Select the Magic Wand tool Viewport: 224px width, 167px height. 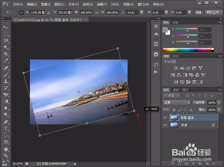6,47
